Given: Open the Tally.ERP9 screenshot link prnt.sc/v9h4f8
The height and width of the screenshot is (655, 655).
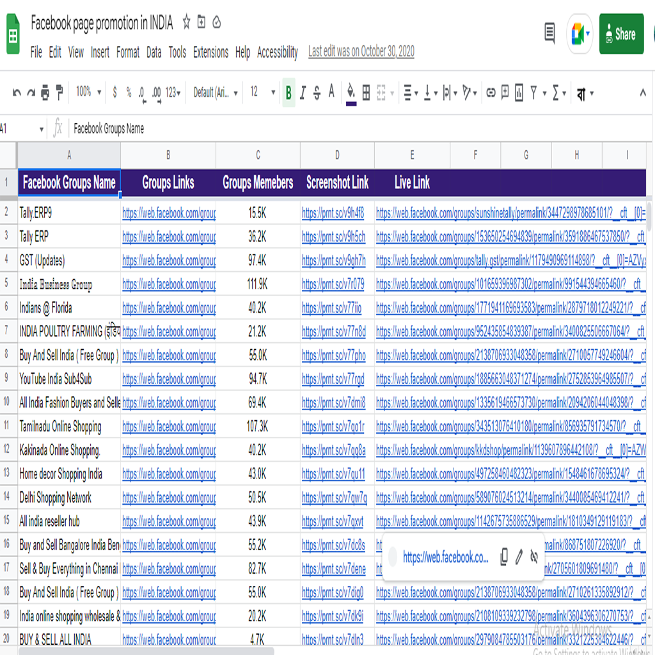Looking at the screenshot, I should pyautogui.click(x=333, y=214).
